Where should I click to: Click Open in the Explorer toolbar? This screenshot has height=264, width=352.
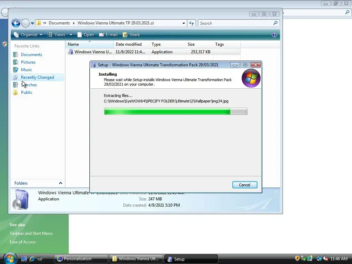[86, 35]
